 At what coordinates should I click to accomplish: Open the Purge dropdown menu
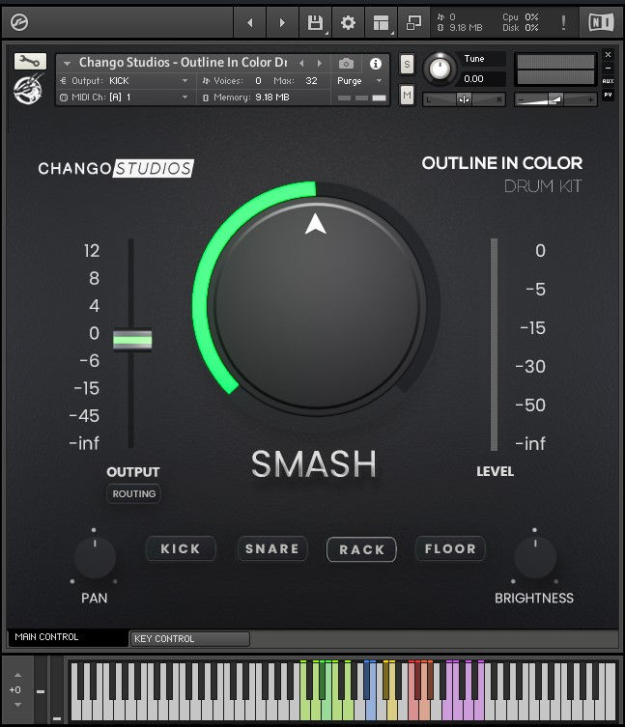(359, 81)
